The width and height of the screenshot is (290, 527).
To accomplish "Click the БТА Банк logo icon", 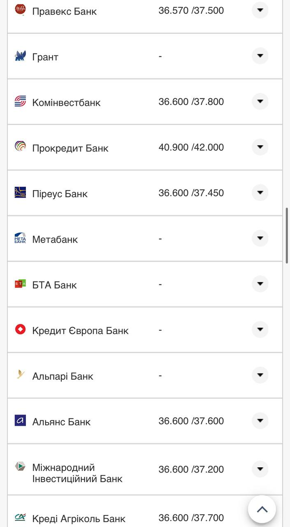I will [x=20, y=284].
